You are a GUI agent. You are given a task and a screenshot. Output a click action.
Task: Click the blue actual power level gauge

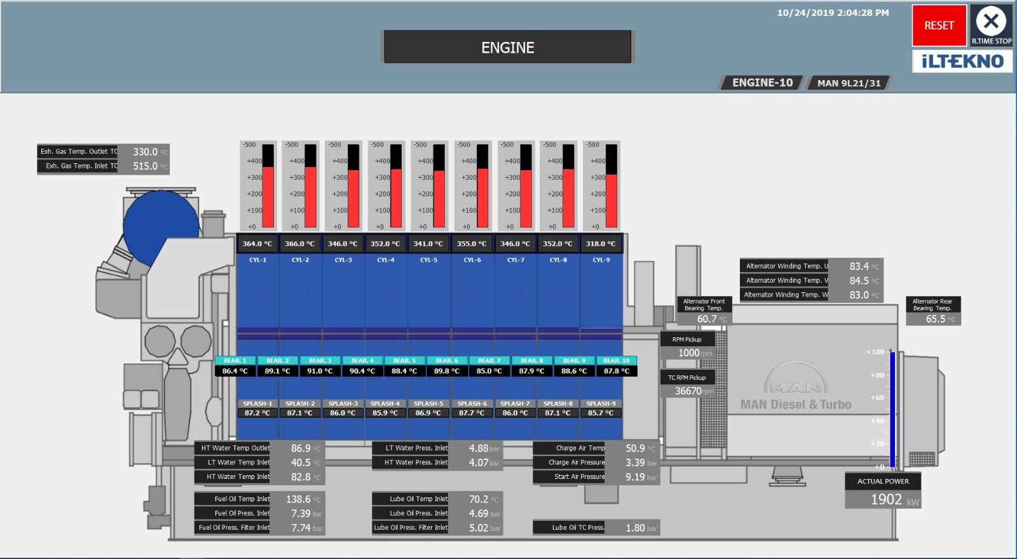[892, 410]
